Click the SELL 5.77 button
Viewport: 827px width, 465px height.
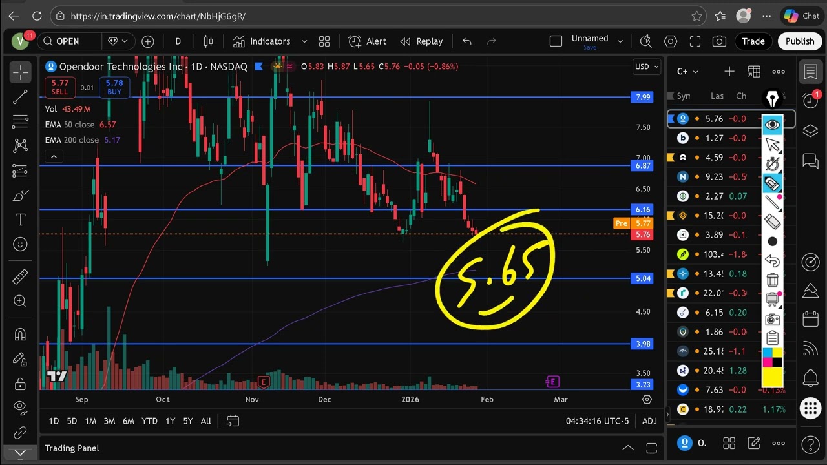(x=60, y=87)
